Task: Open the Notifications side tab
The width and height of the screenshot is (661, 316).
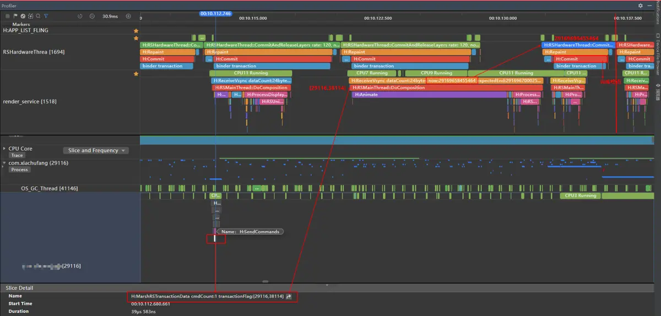Action: (x=658, y=13)
